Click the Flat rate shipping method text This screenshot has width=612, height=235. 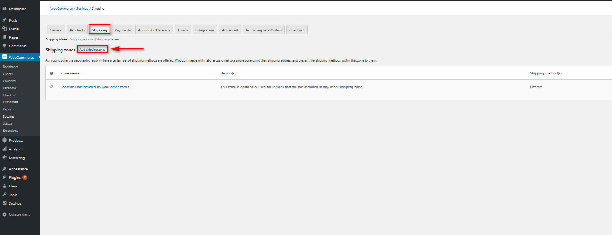(x=536, y=87)
